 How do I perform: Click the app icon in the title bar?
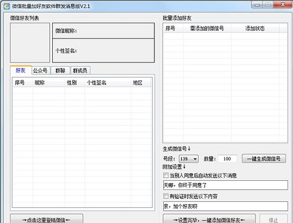tap(7, 6)
